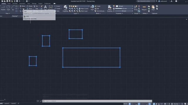The image size is (188, 105).
Task: Select the Circle draw tool
Action: pos(8,8)
